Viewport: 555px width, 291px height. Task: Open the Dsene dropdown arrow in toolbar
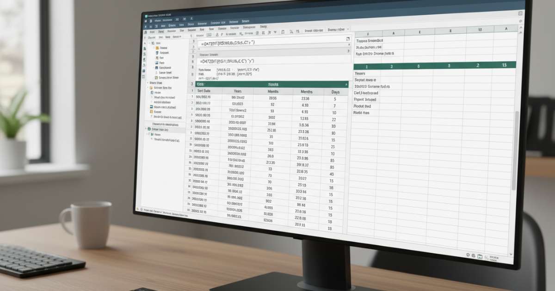tap(348, 30)
